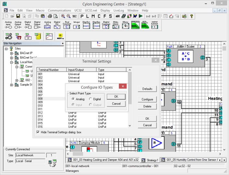This screenshot has height=175, width=229.
Task: Select the Motor module icon
Action: (x=125, y=26)
